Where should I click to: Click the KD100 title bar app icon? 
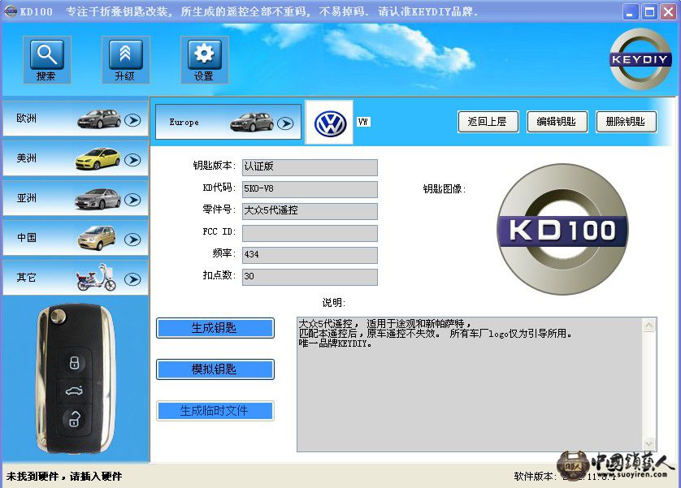(11, 11)
